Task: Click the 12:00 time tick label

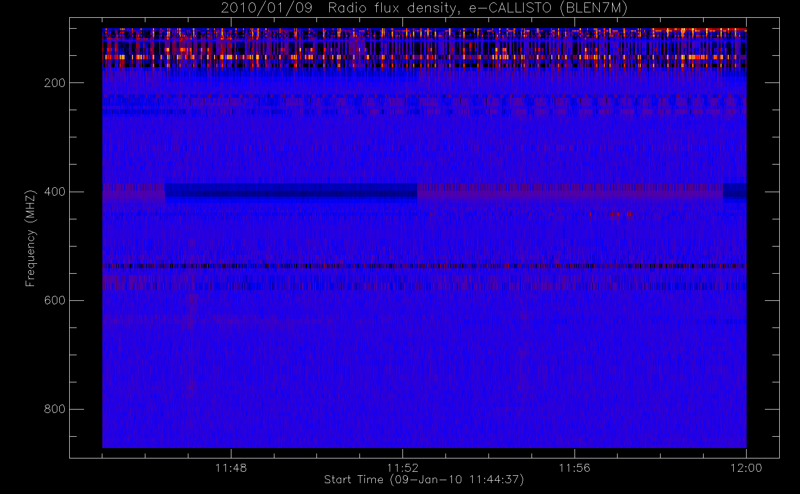Action: [746, 468]
